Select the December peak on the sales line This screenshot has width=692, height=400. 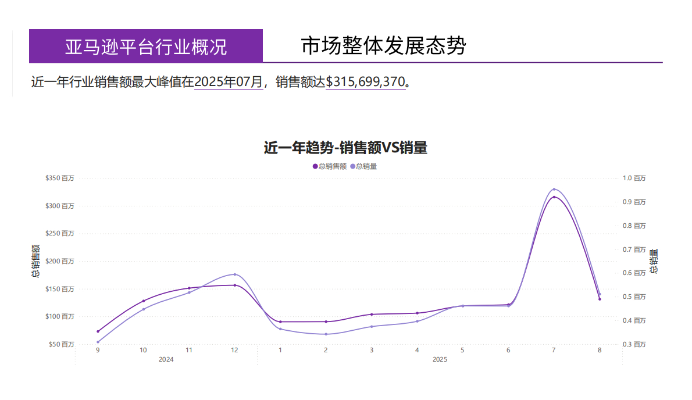pyautogui.click(x=234, y=284)
